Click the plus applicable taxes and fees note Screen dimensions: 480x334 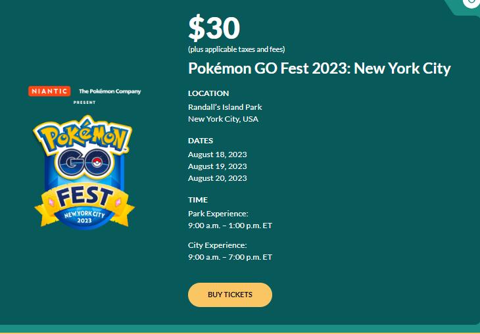point(237,49)
